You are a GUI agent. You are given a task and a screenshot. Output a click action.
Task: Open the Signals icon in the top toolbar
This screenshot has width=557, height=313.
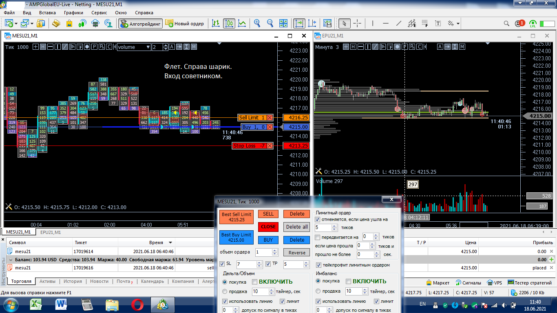point(82,23)
